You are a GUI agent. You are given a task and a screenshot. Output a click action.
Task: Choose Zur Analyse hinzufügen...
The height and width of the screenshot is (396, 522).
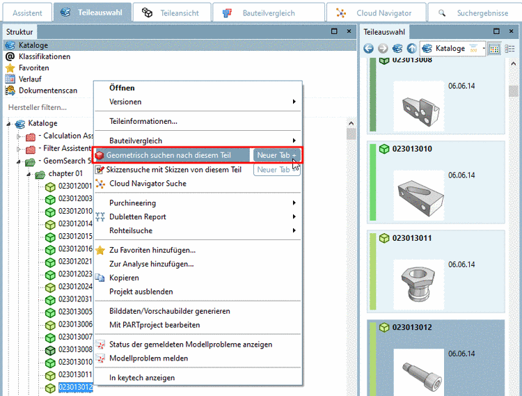152,264
